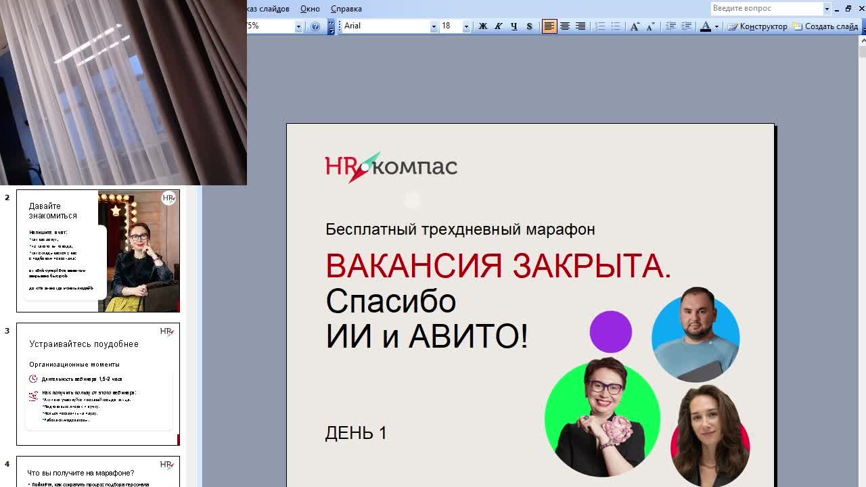Toggle italic formatting (К)

point(498,26)
